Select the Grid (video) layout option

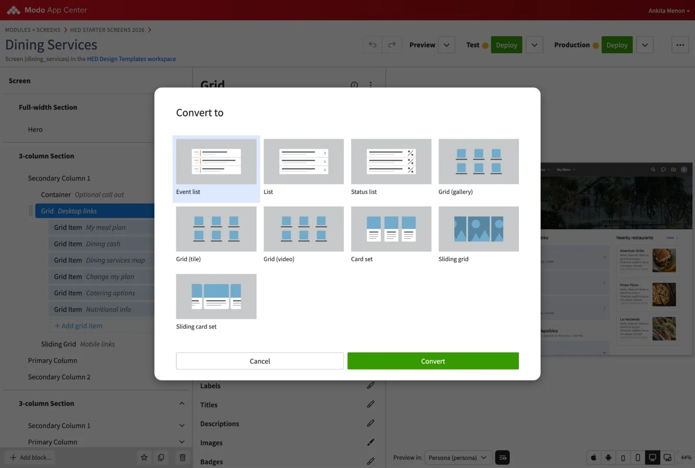coord(303,229)
